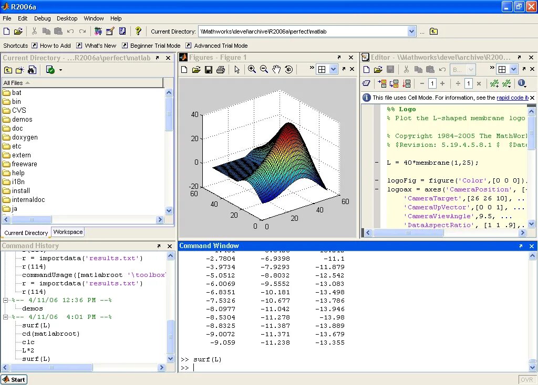Select the doxygen folder in file list
Screen dimensions: 538x385
coord(25,137)
